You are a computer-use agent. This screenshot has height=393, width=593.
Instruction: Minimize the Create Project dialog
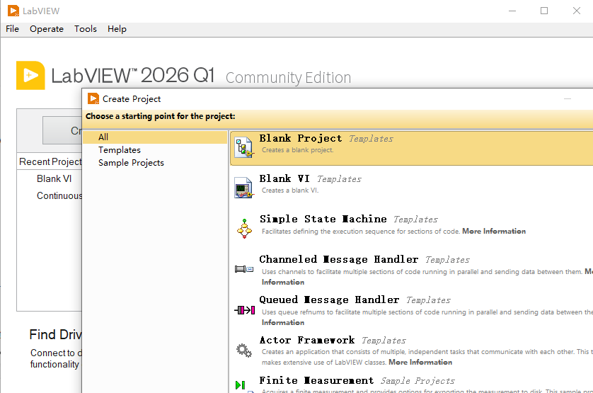point(568,99)
